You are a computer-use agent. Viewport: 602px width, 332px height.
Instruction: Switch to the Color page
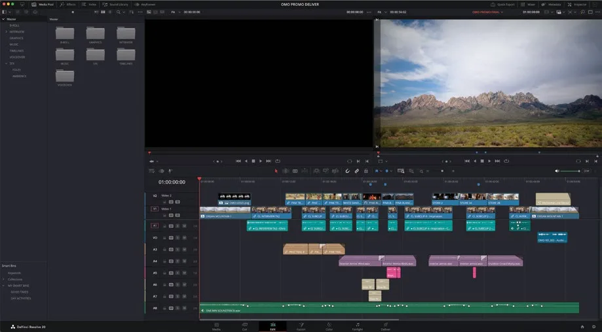click(329, 326)
